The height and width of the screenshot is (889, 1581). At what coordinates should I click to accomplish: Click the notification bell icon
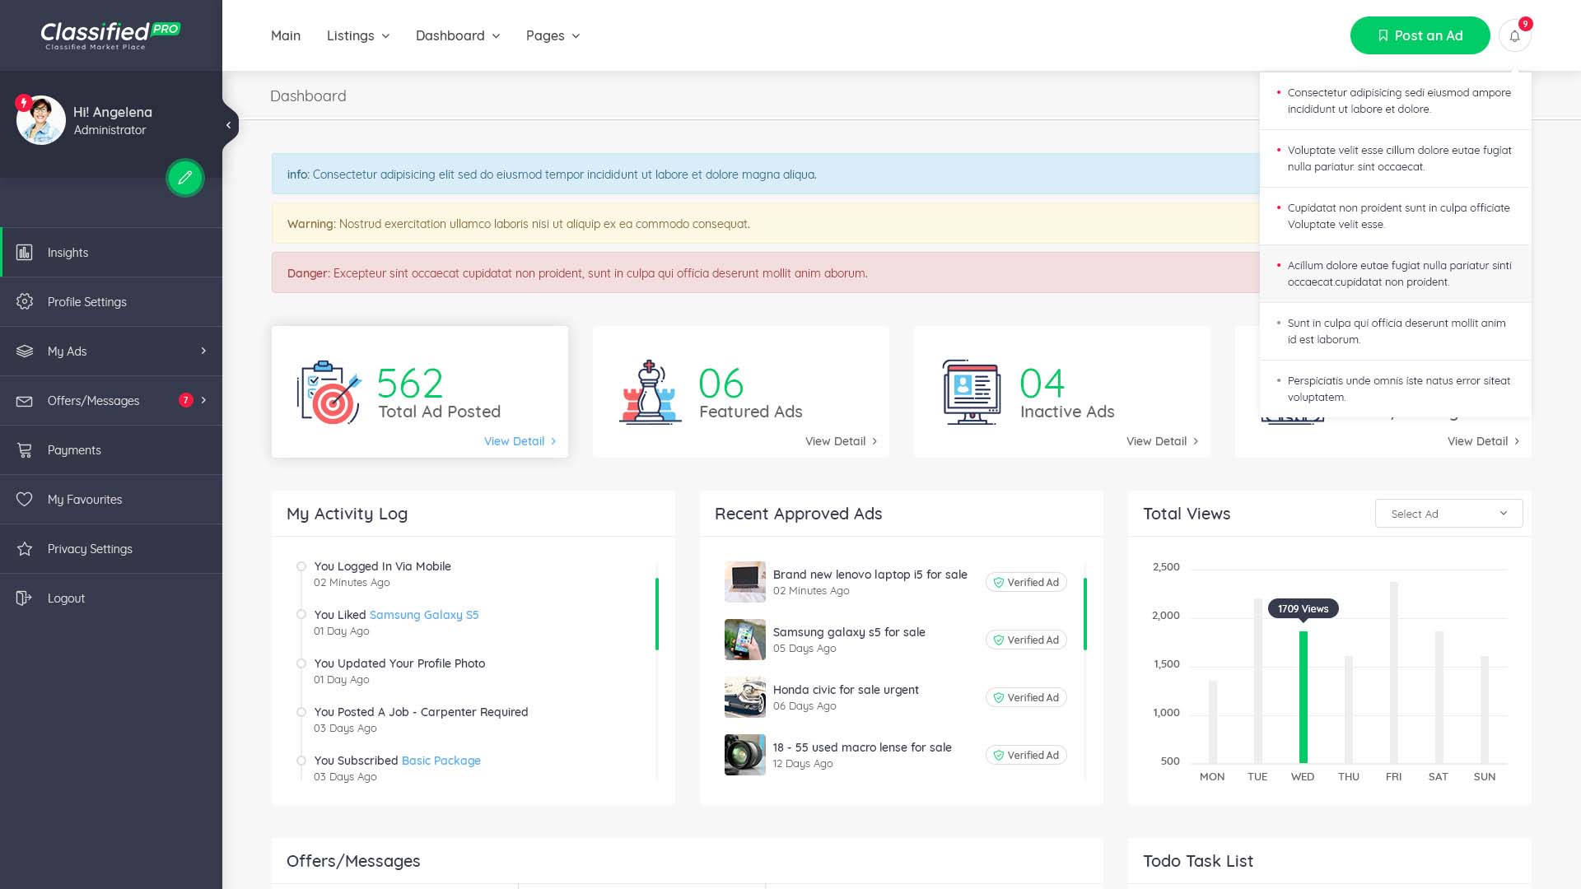click(x=1514, y=36)
